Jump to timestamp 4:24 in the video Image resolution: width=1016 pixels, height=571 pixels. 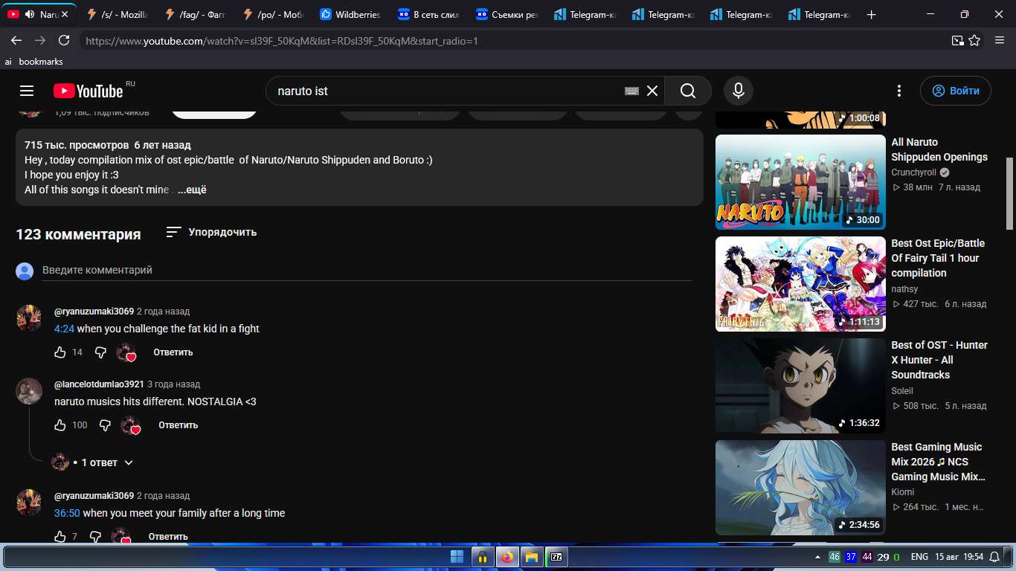click(64, 329)
